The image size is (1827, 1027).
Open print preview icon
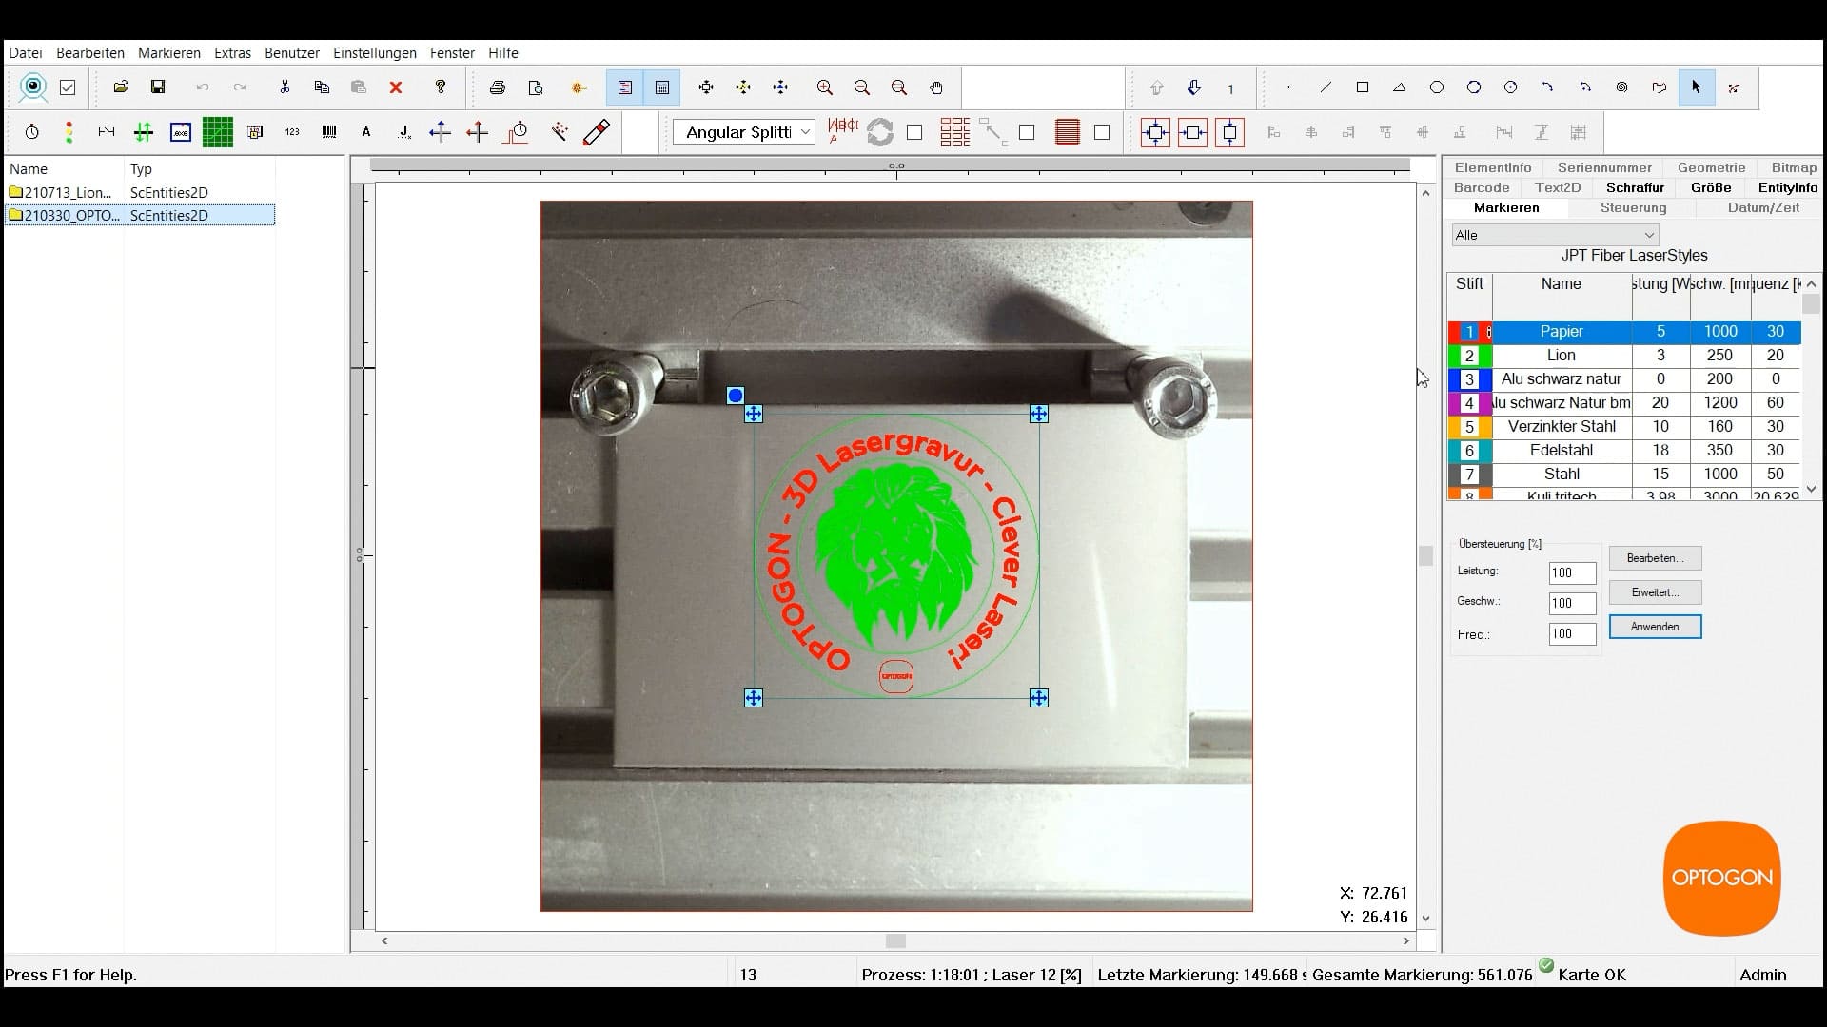(536, 87)
